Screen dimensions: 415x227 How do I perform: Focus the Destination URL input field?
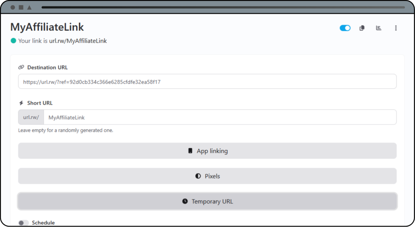point(207,82)
